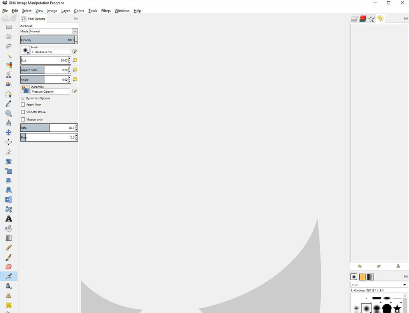Expand the Dynamics Options section
This screenshot has height=313, width=409.
[23, 98]
